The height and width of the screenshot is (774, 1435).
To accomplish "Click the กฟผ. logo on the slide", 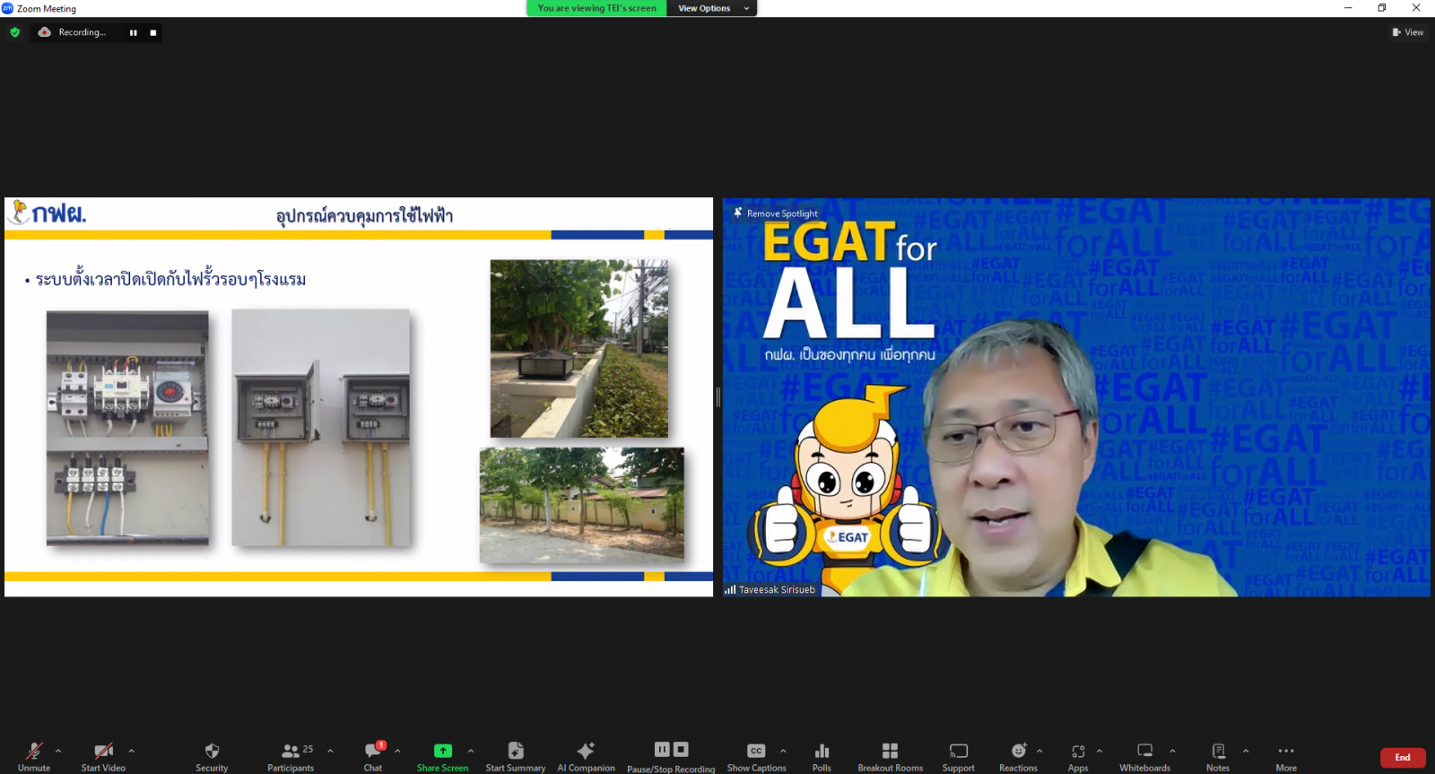I will 48,213.
